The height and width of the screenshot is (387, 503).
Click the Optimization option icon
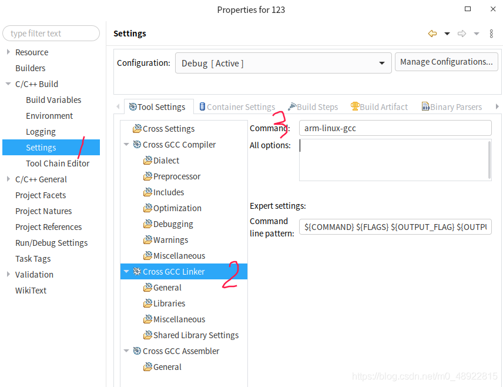tap(148, 208)
